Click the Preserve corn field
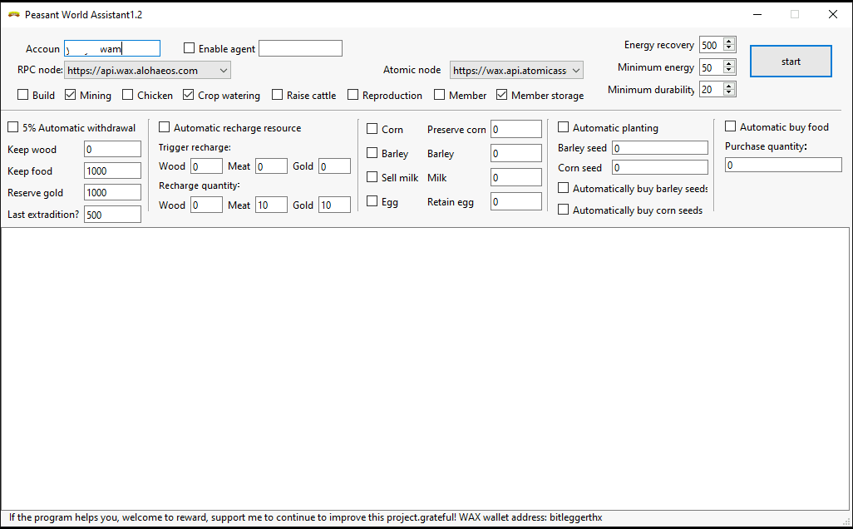 516,129
